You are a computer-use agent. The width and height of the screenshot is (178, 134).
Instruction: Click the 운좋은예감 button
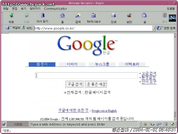point(96,84)
